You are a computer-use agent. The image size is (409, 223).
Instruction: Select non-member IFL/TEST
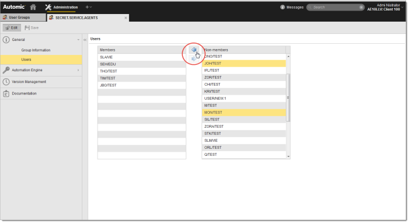click(x=244, y=71)
